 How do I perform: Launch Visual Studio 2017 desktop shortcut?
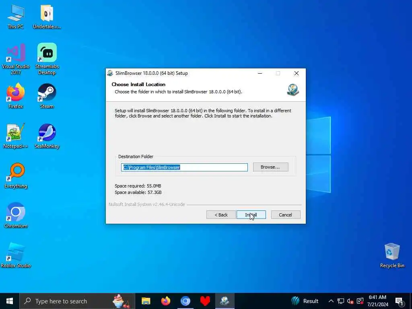[x=16, y=59]
